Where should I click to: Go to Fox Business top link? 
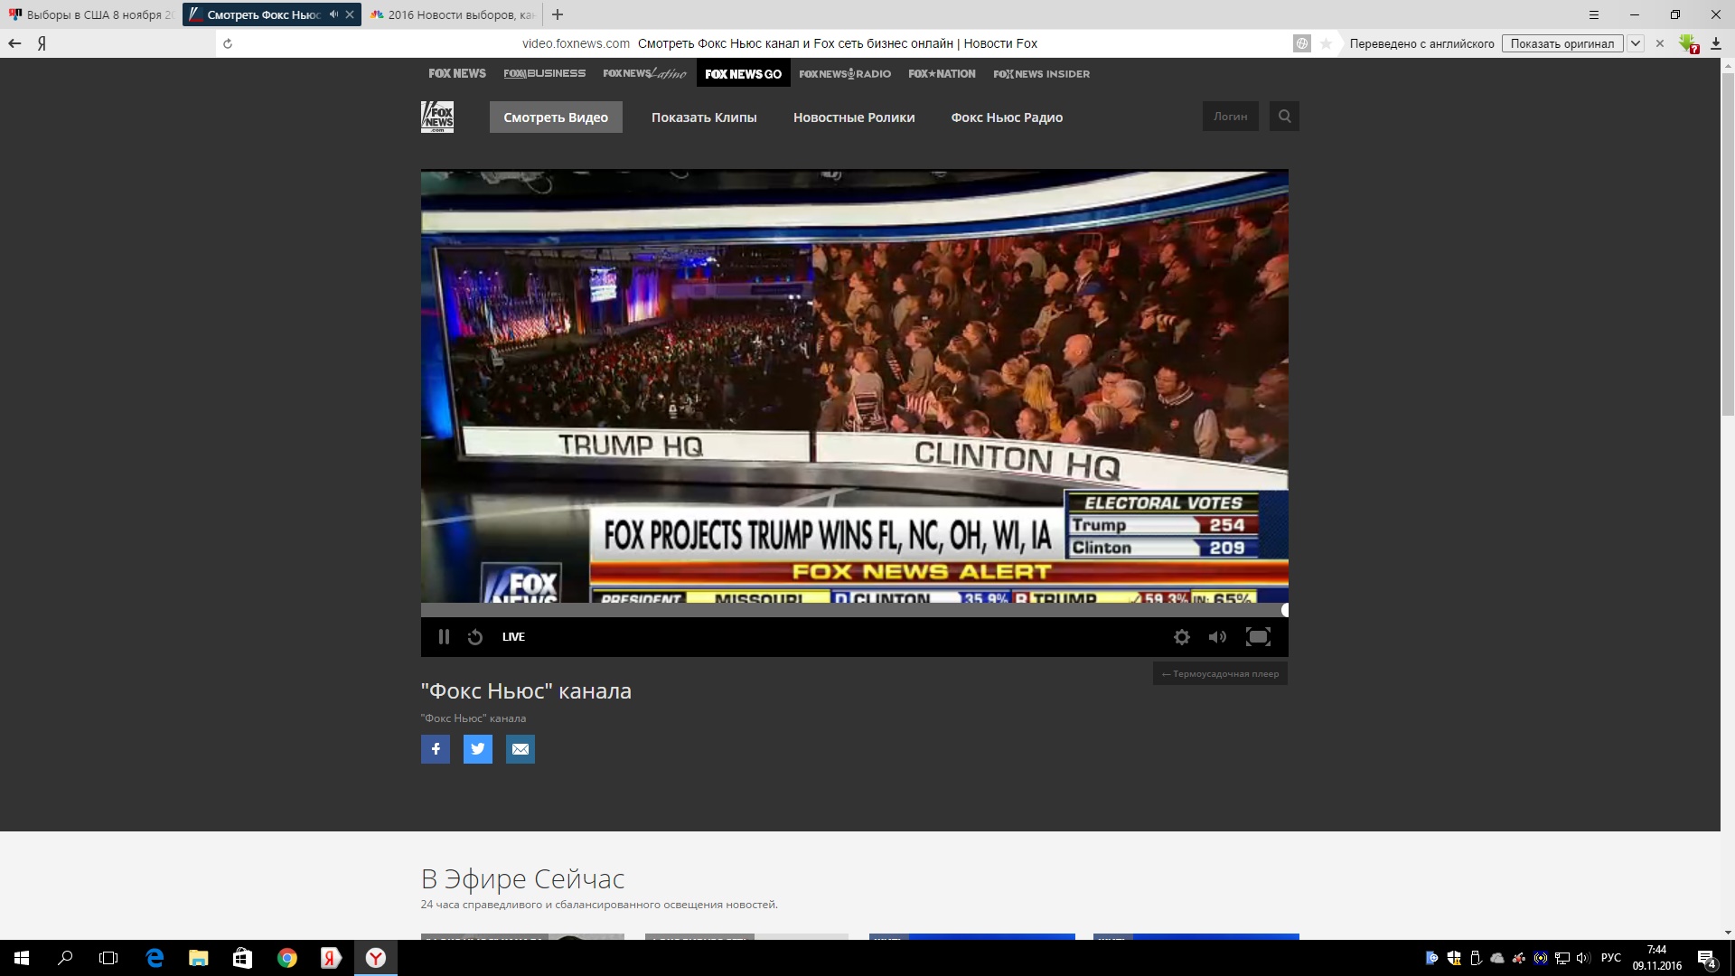click(544, 73)
